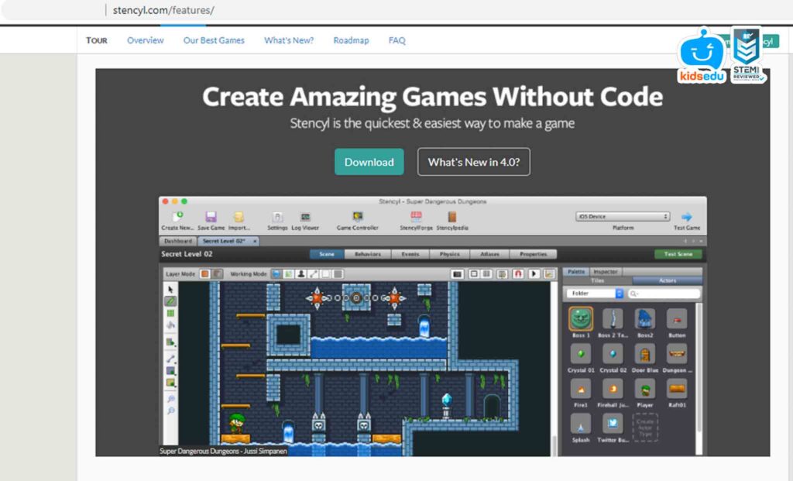
Task: Toggle the first Layer Mode button
Action: (x=205, y=273)
